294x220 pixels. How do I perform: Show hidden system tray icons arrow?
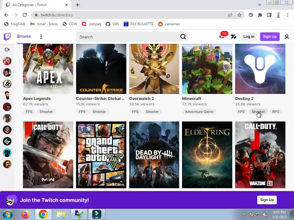(x=244, y=215)
